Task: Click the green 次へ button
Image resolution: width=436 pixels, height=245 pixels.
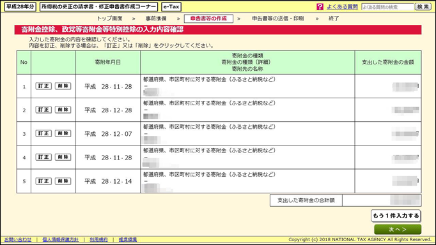Action: [398, 230]
